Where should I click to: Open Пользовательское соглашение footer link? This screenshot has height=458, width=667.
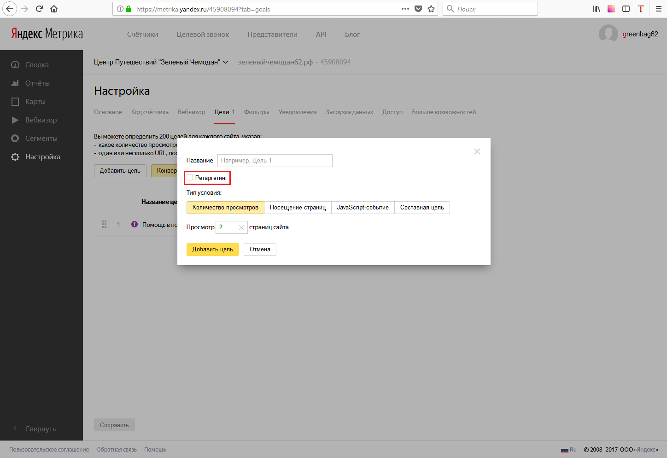[x=49, y=450]
